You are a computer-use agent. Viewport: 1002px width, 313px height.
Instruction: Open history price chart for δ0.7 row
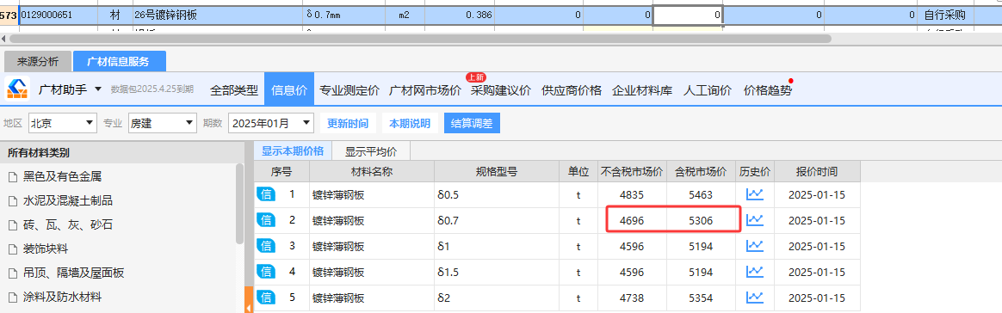(755, 220)
